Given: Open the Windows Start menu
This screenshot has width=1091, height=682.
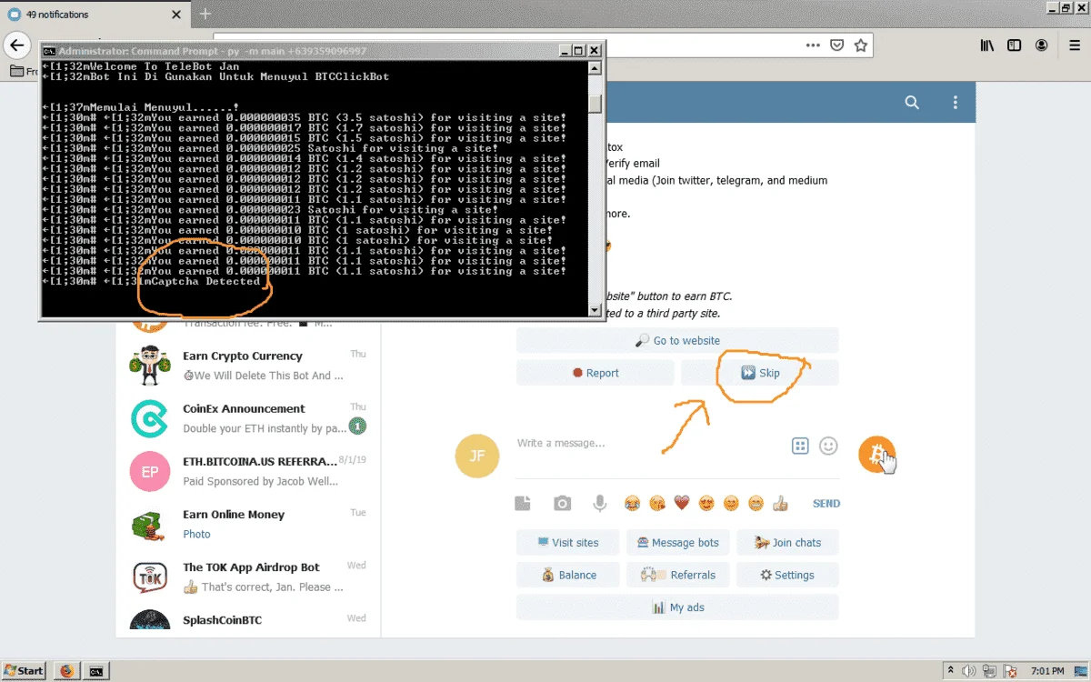Looking at the screenshot, I should click(24, 671).
